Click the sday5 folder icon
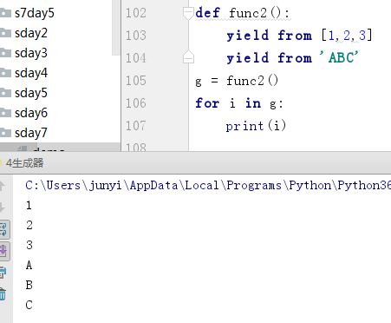Image resolution: width=391 pixels, height=323 pixels. click(5, 93)
